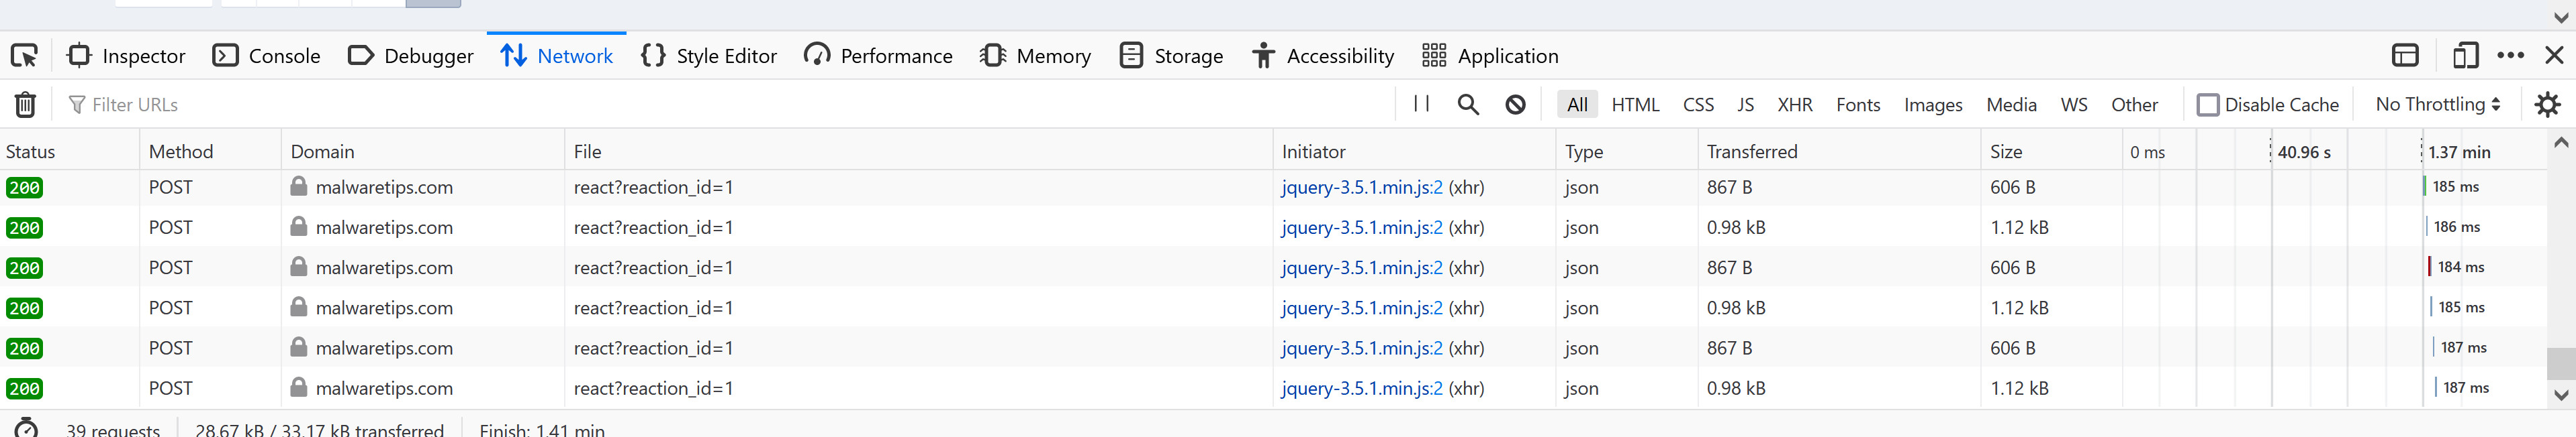
Task: Open the network search magnifier
Action: [1468, 105]
